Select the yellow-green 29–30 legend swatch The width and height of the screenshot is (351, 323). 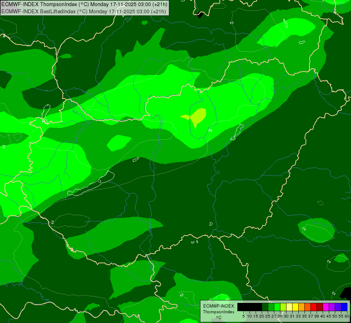point(283,307)
